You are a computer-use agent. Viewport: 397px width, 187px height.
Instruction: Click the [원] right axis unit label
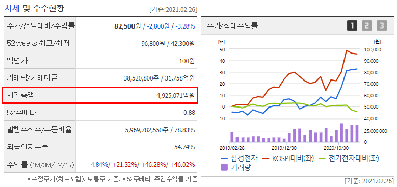[377, 41]
